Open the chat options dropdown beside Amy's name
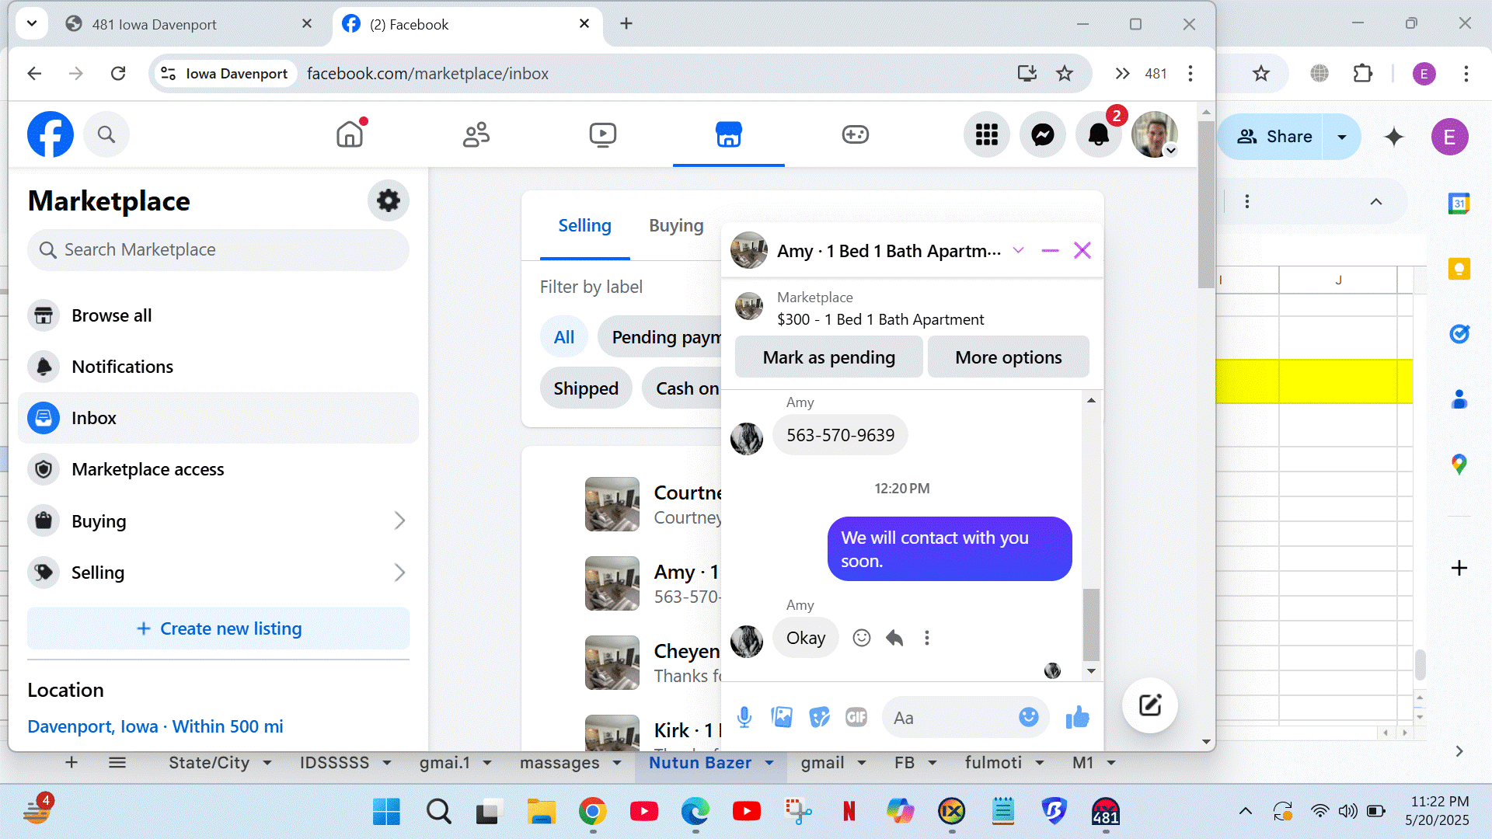 pos(1018,250)
